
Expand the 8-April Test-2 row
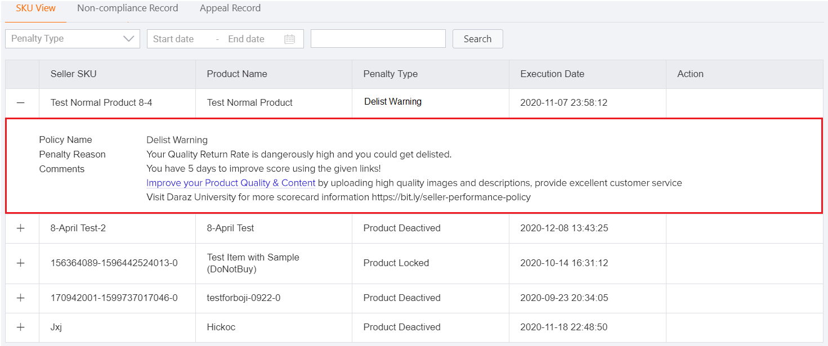click(21, 228)
